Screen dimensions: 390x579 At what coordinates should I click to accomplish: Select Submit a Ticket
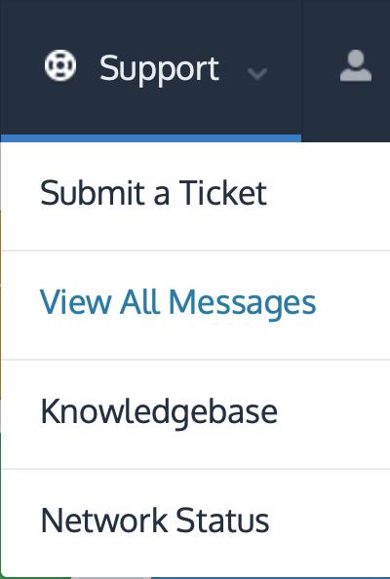pyautogui.click(x=153, y=193)
